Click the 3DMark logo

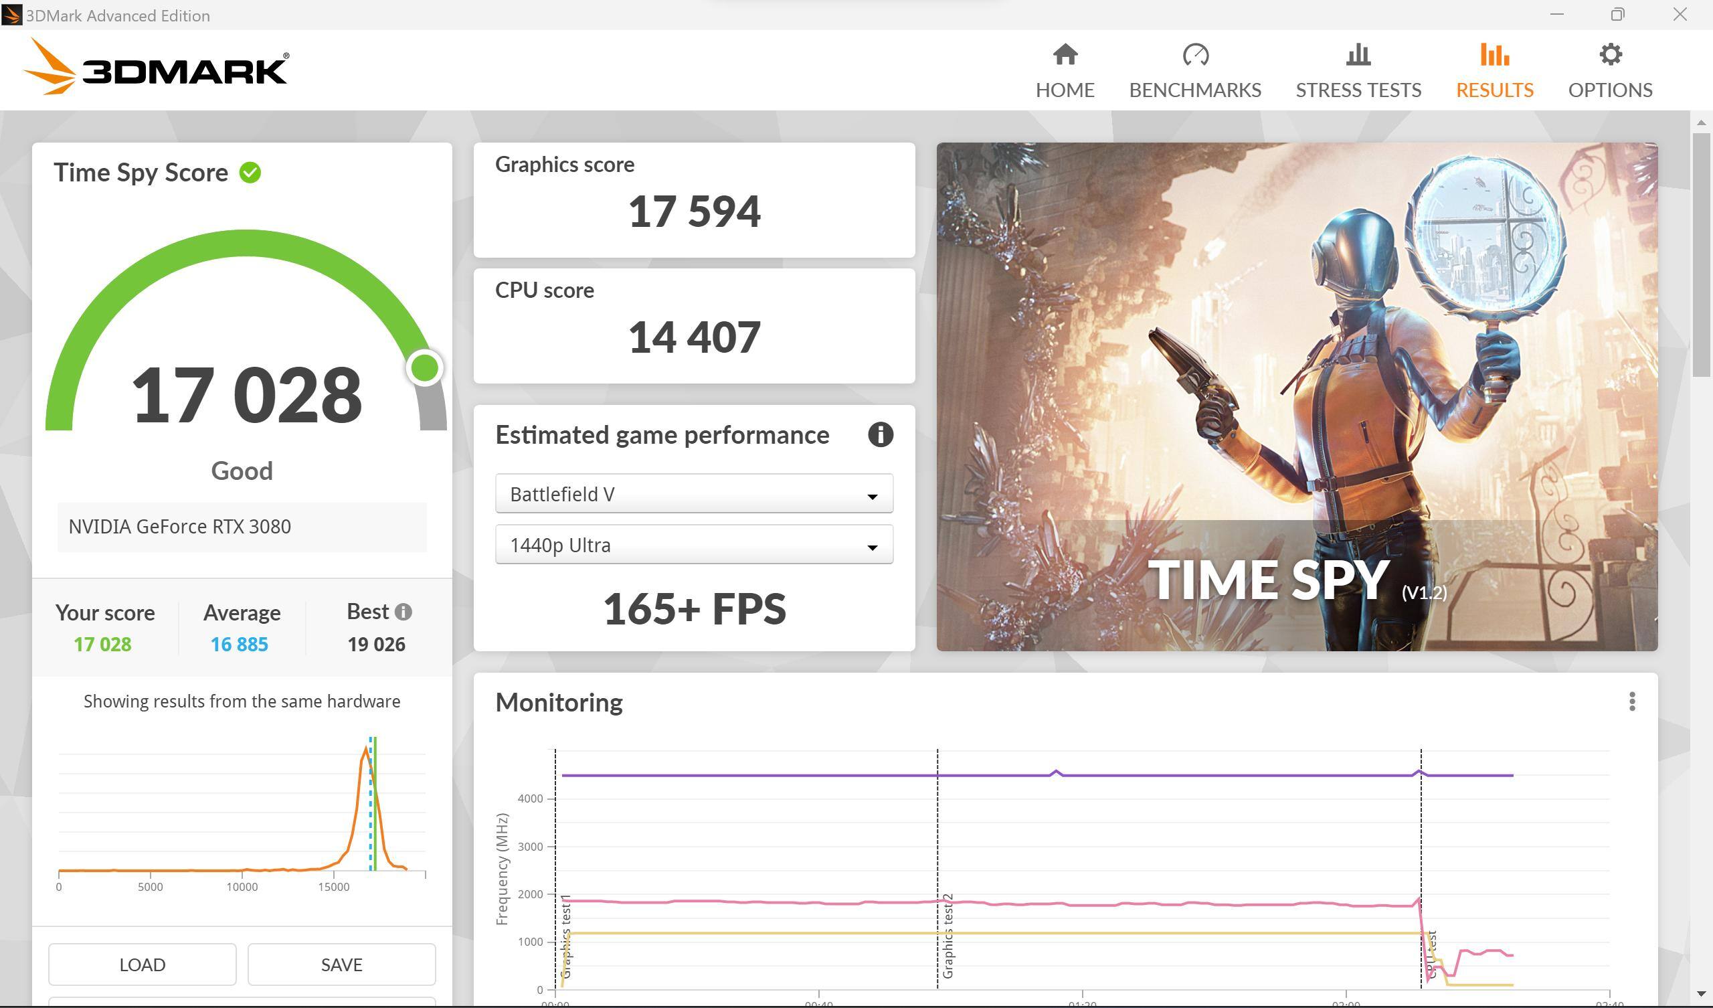(x=157, y=68)
